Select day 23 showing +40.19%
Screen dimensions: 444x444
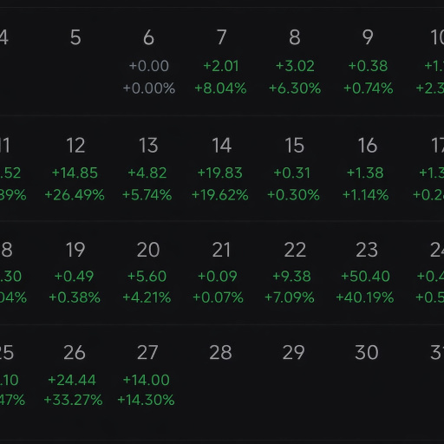coord(368,273)
